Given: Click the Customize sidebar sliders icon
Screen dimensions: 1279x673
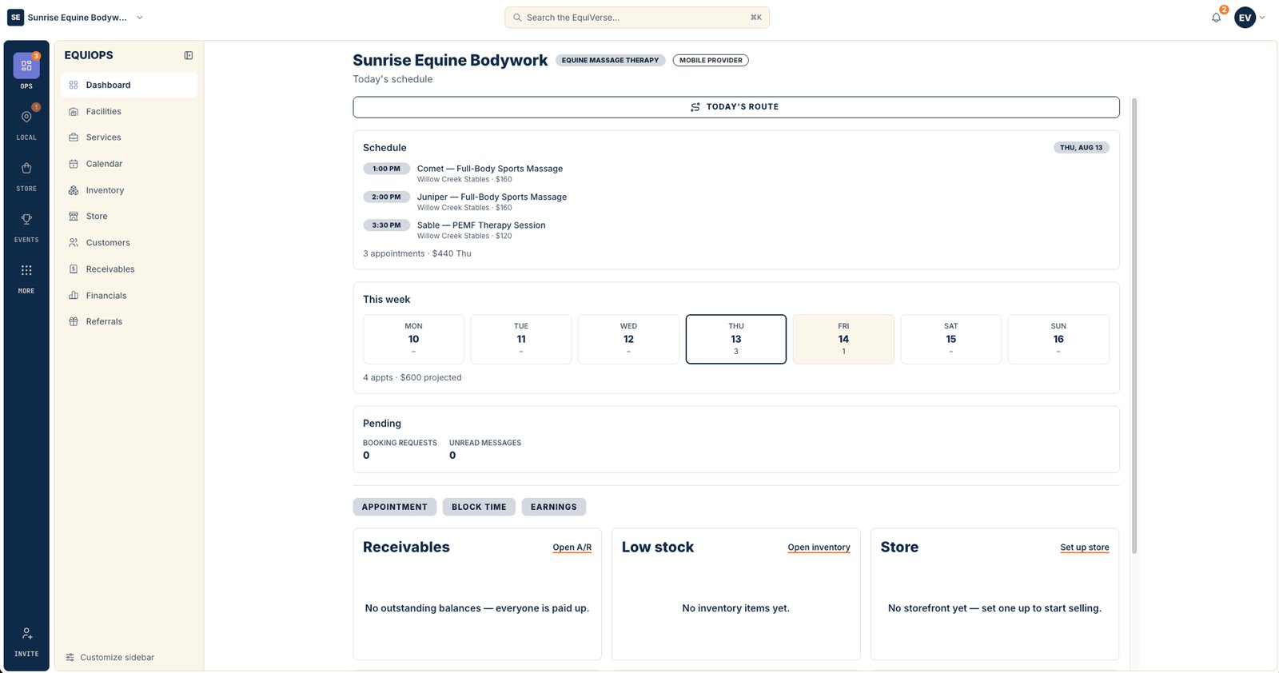Looking at the screenshot, I should [70, 657].
